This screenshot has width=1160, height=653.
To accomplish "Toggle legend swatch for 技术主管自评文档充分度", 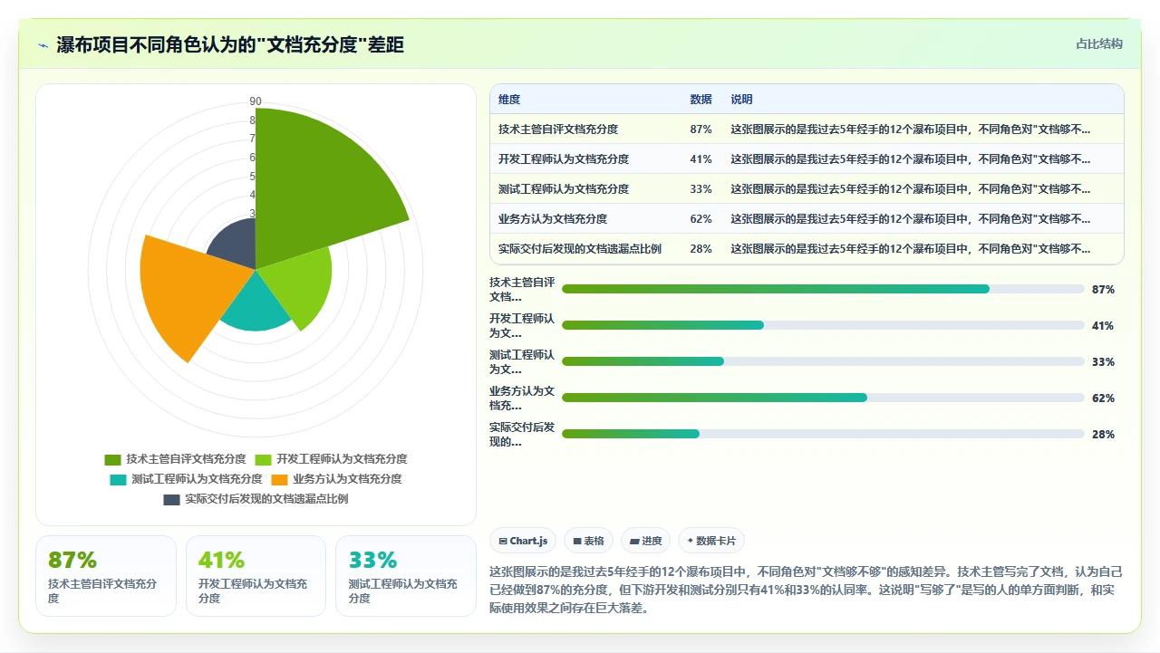I will [112, 459].
